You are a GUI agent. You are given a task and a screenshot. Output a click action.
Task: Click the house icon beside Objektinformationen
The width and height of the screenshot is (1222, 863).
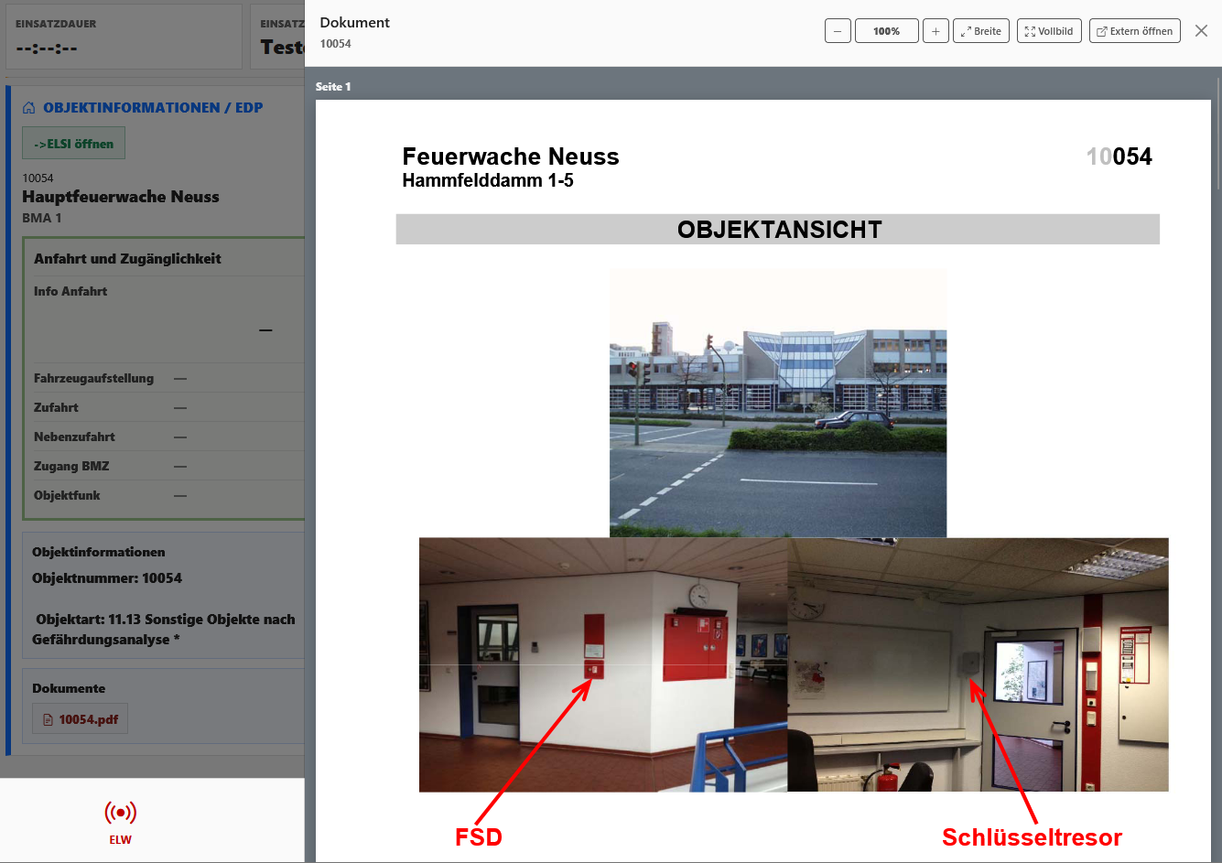(29, 108)
